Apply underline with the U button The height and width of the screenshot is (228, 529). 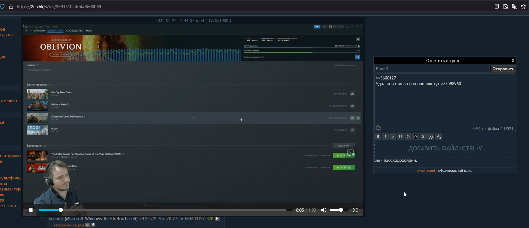click(400, 137)
